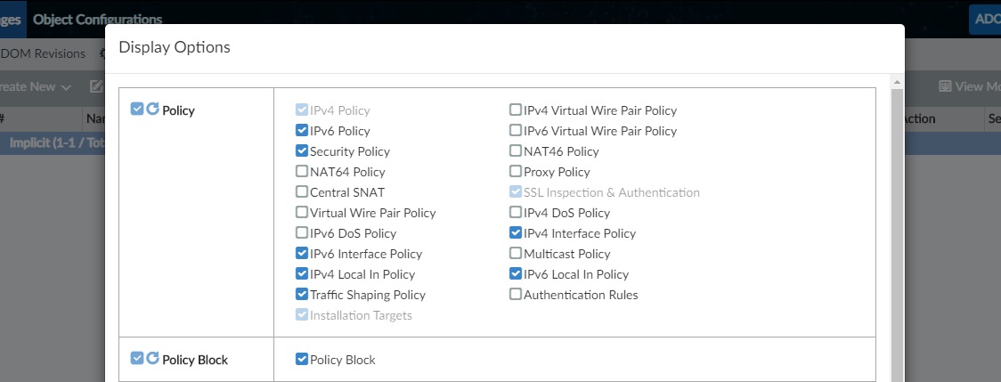Viewport: 1001px width, 382px height.
Task: Enable the Multicast Policy checkbox
Action: click(516, 254)
